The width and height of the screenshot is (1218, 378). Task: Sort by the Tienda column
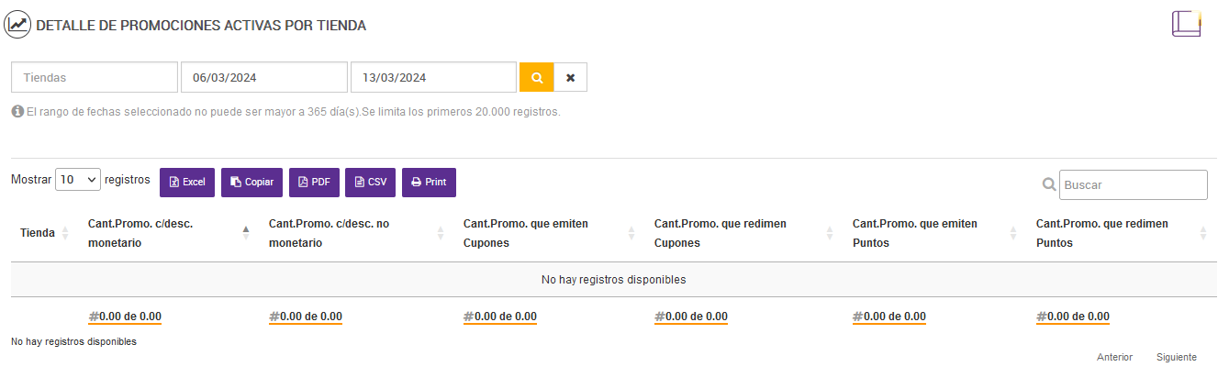38,233
